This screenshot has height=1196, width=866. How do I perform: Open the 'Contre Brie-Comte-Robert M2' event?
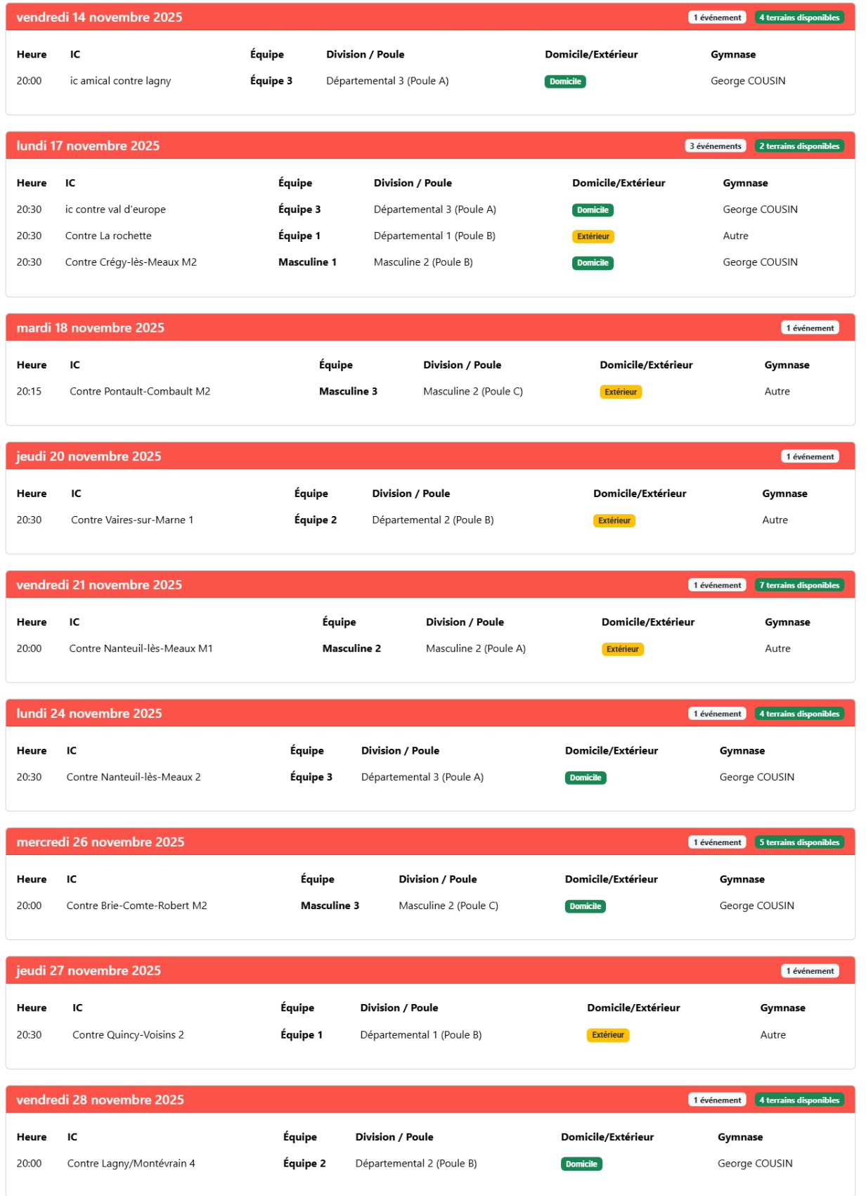[137, 906]
